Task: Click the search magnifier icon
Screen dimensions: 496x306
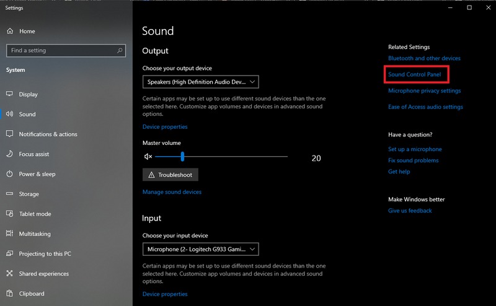Action: coord(120,50)
